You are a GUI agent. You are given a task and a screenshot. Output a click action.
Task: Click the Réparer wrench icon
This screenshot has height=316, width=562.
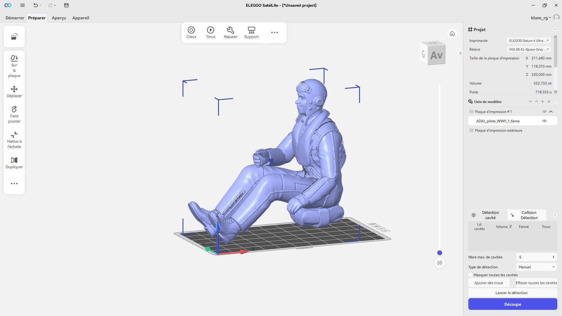230,30
